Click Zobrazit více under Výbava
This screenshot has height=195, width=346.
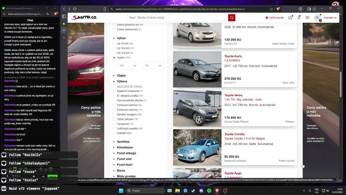tap(124, 133)
